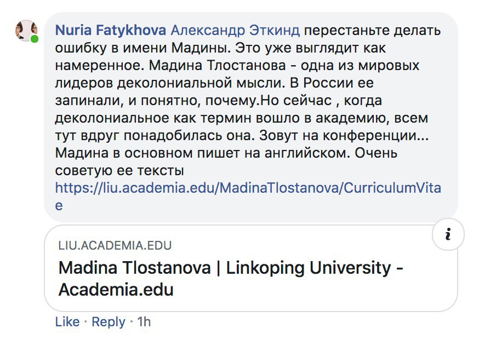Viewport: 479px width, 346px height.
Task: Click the left face in avatar
Action: (20, 30)
